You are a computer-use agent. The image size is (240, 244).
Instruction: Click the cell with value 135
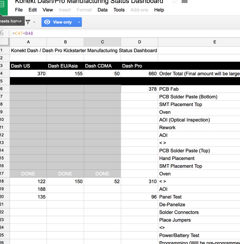point(28,197)
